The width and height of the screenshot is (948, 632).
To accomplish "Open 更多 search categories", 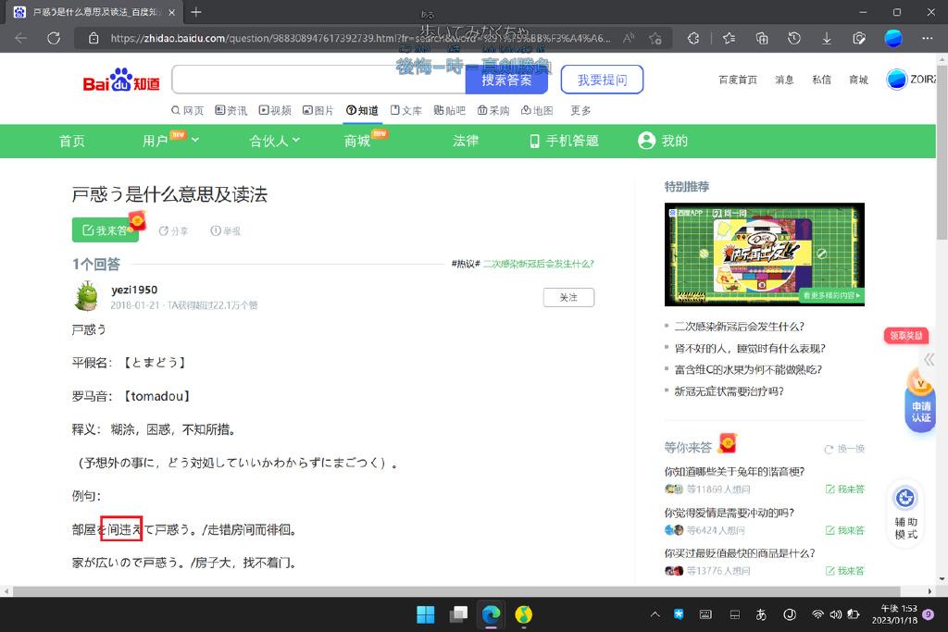I will (580, 110).
